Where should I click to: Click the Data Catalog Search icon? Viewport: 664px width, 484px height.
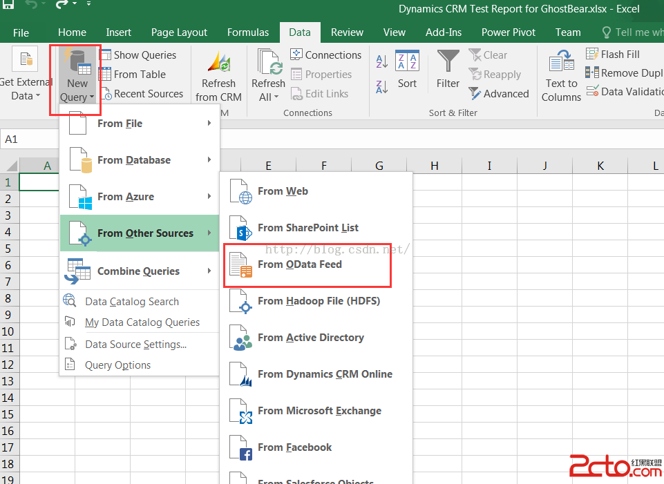pyautogui.click(x=70, y=301)
